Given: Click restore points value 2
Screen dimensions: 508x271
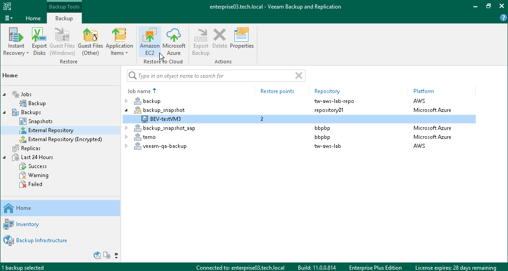Looking at the screenshot, I should pos(262,119).
